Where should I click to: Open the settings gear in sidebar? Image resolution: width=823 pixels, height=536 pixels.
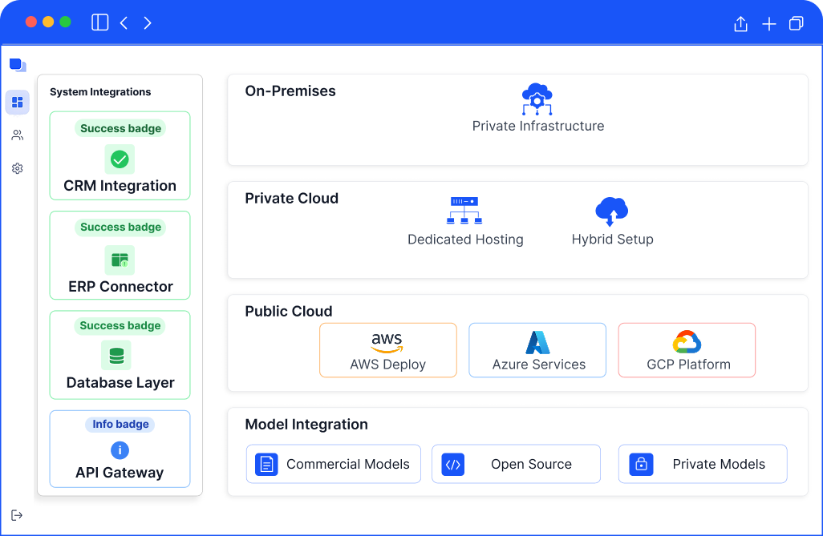point(18,168)
